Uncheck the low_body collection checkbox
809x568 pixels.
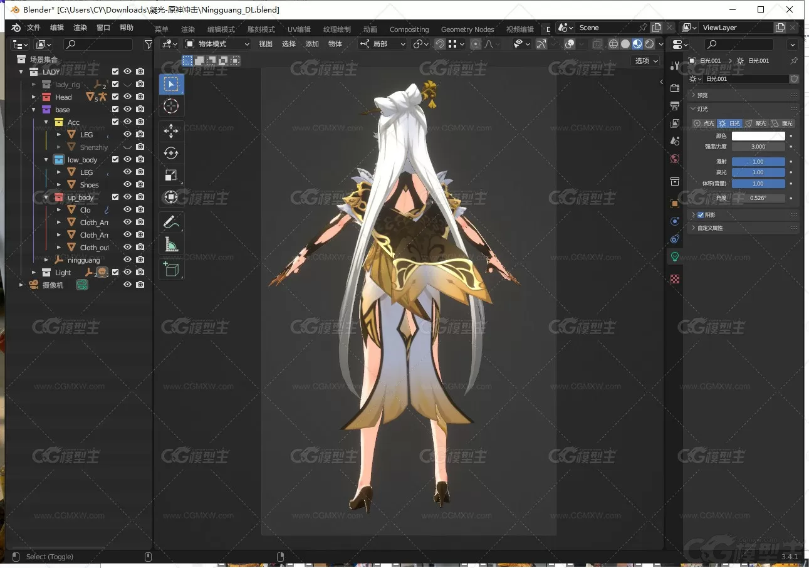pos(115,160)
